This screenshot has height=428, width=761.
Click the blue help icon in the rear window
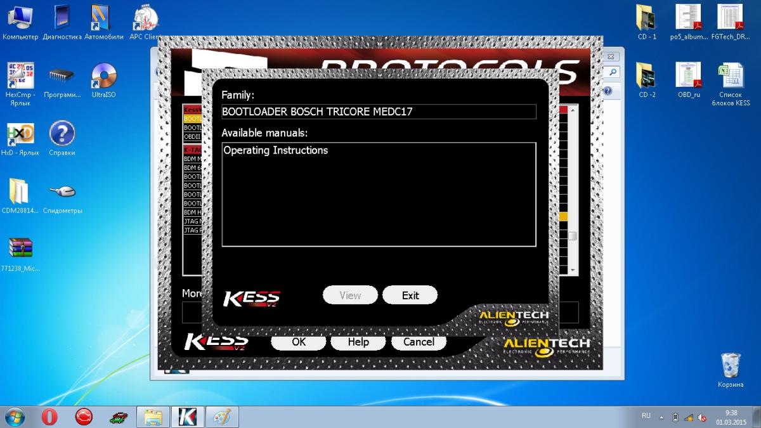608,91
